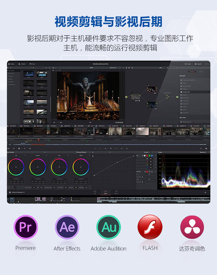Toggle the Timeline button in top bar
Image resolution: width=217 pixels, height=275 pixels.
22,64
